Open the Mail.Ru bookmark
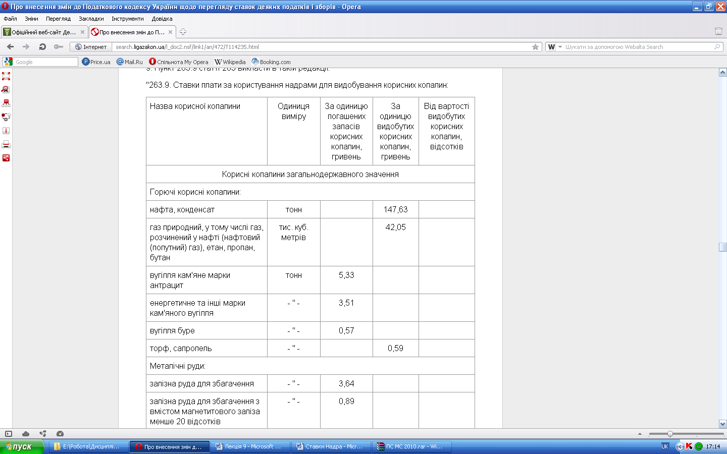Screen dimensions: 727x454 [x=130, y=62]
